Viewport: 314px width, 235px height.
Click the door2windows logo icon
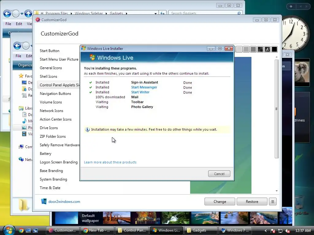[44, 201]
